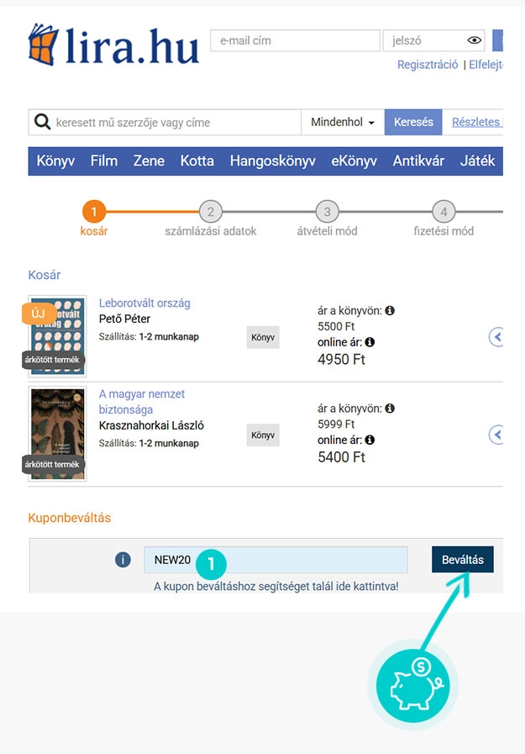Click the Kosár heading
This screenshot has height=754, width=525.
[45, 275]
